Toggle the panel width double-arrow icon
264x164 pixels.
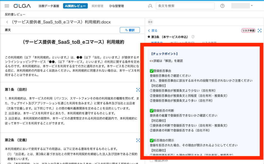pos(150,22)
